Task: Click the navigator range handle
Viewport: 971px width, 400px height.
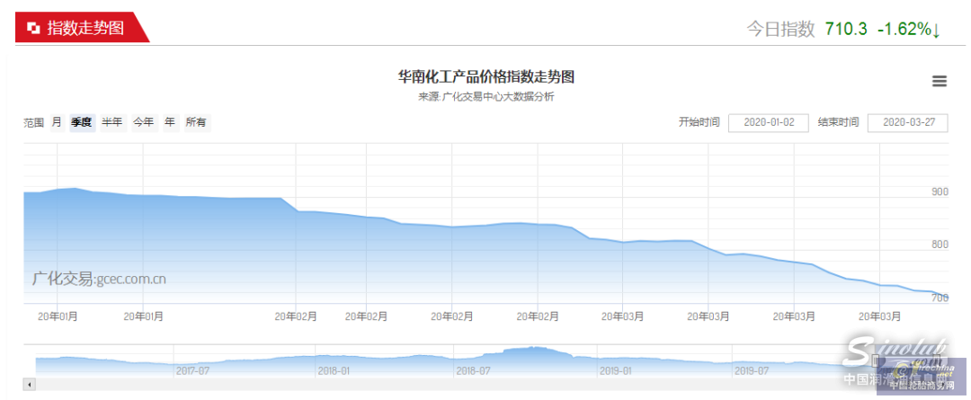Action: click(875, 360)
